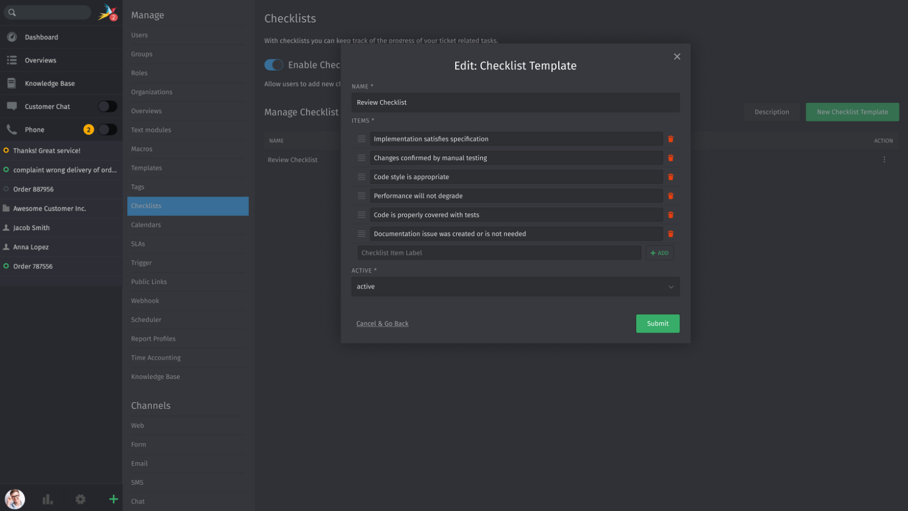Click the Zammad logo with notification badge
Image resolution: width=908 pixels, height=511 pixels.
tap(107, 11)
